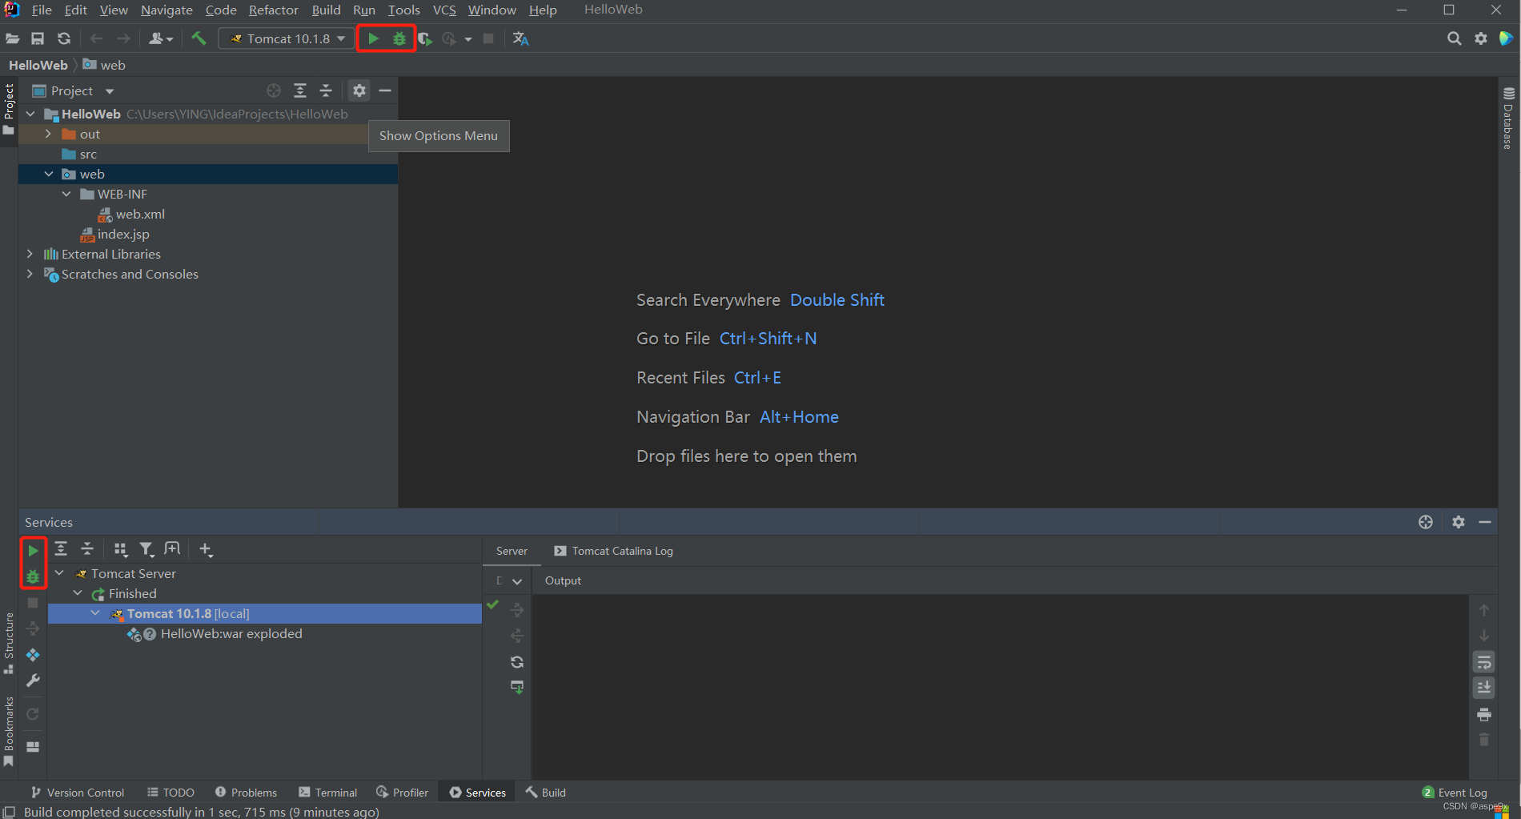Click Run Anything / user dropdown icon in toolbar
Image resolution: width=1521 pixels, height=819 pixels.
pyautogui.click(x=161, y=38)
